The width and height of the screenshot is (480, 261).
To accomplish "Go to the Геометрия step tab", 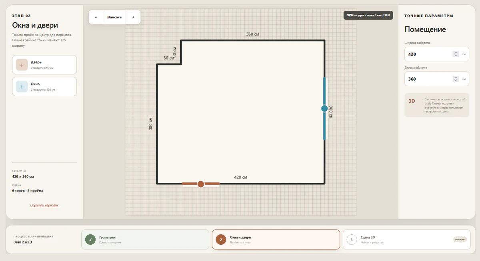I will tap(145, 239).
